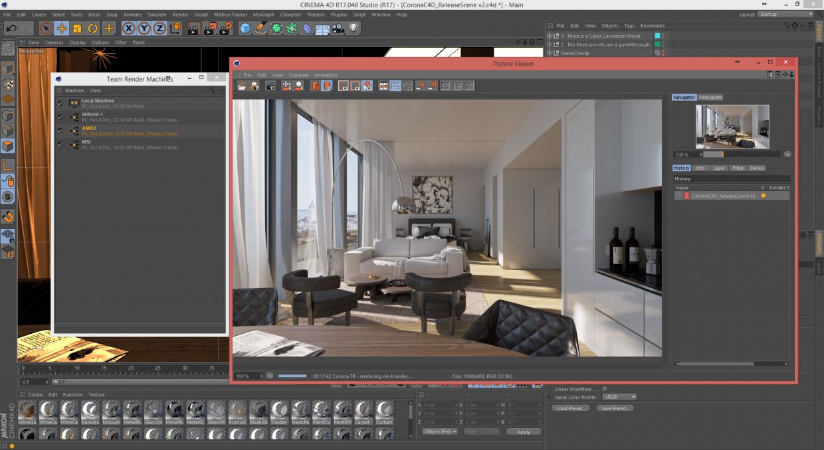Switch to the Layer tab
The image size is (824, 450).
point(719,168)
